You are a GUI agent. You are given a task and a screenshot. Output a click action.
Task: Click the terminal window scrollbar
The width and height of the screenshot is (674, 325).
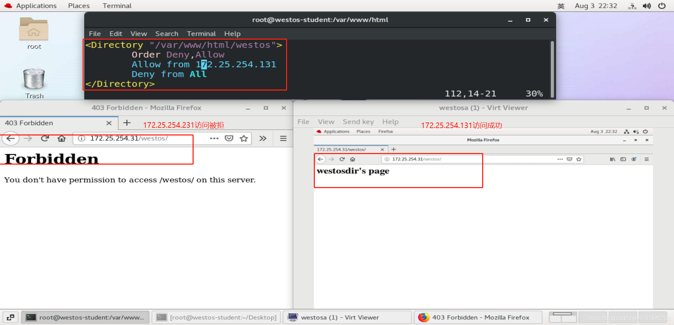point(552,69)
